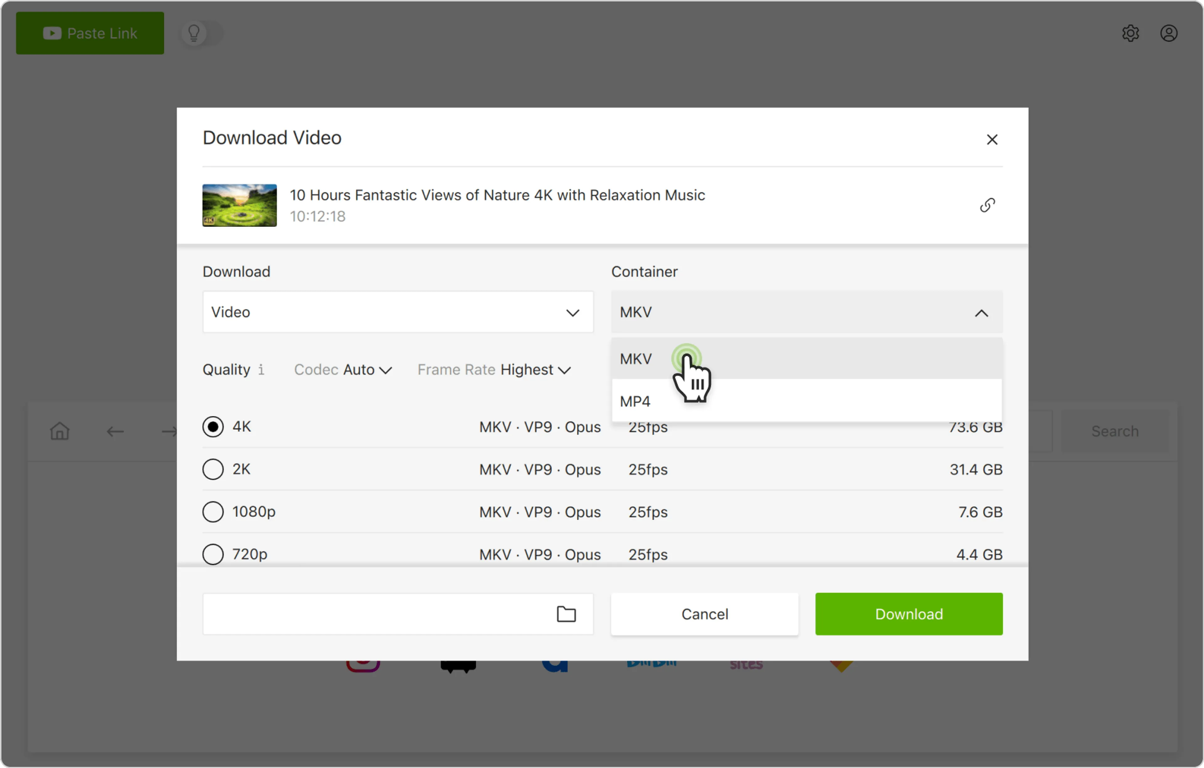Click the nature video thumbnail
1204x768 pixels.
click(240, 205)
